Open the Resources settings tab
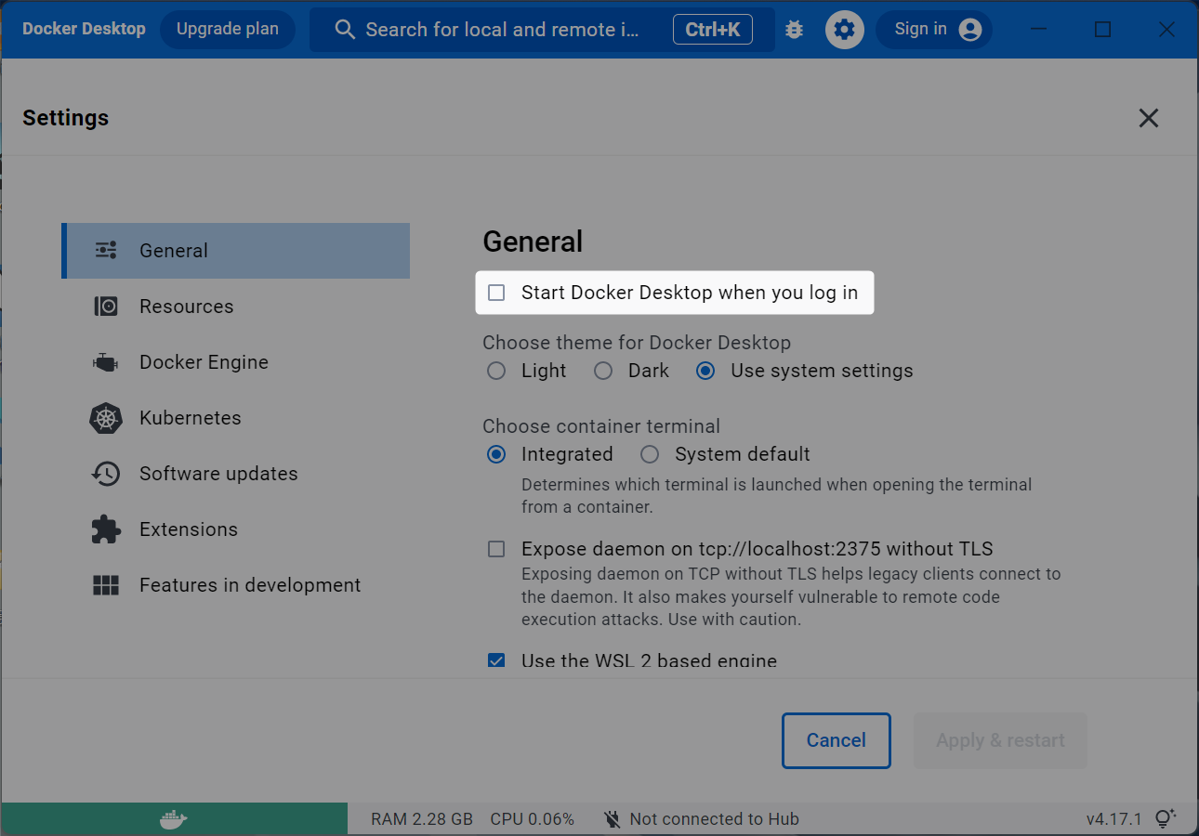This screenshot has width=1199, height=836. click(236, 307)
